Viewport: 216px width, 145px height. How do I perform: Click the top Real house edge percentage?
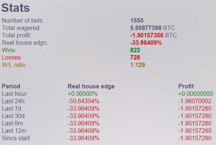(146, 43)
